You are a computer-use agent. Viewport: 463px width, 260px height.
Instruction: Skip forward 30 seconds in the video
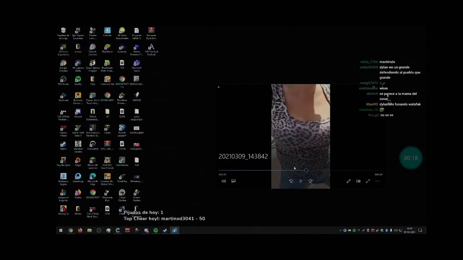pyautogui.click(x=310, y=181)
